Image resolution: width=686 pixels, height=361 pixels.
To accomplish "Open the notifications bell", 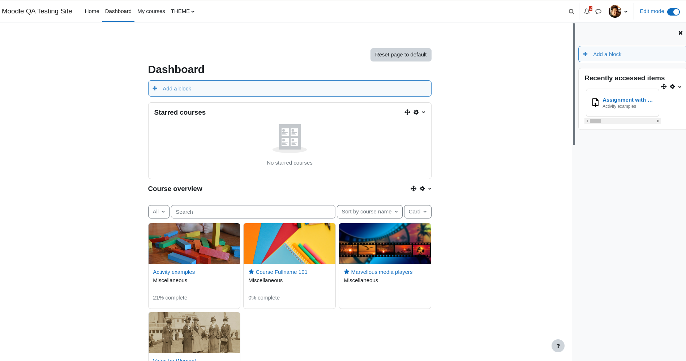I will pos(587,12).
